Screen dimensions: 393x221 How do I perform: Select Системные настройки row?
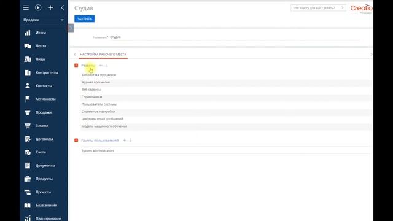[225, 112]
